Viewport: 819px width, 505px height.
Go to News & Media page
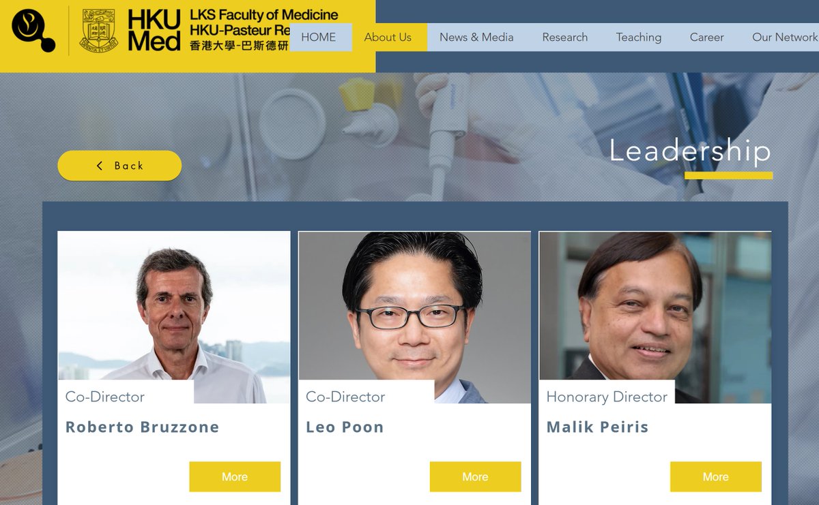pos(476,37)
